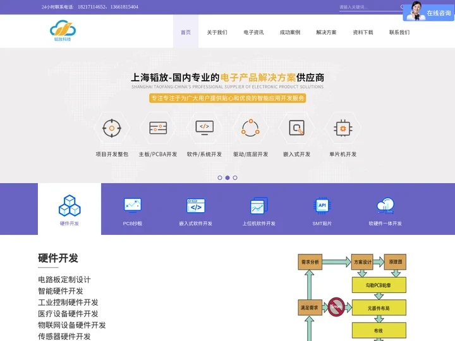Select the 嵌入式开发 chip icon
455x341 pixels.
pyautogui.click(x=296, y=128)
